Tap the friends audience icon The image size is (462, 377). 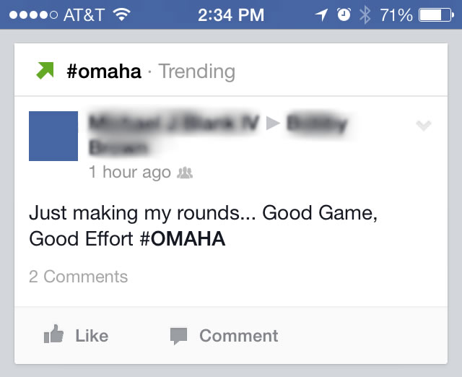coord(185,173)
